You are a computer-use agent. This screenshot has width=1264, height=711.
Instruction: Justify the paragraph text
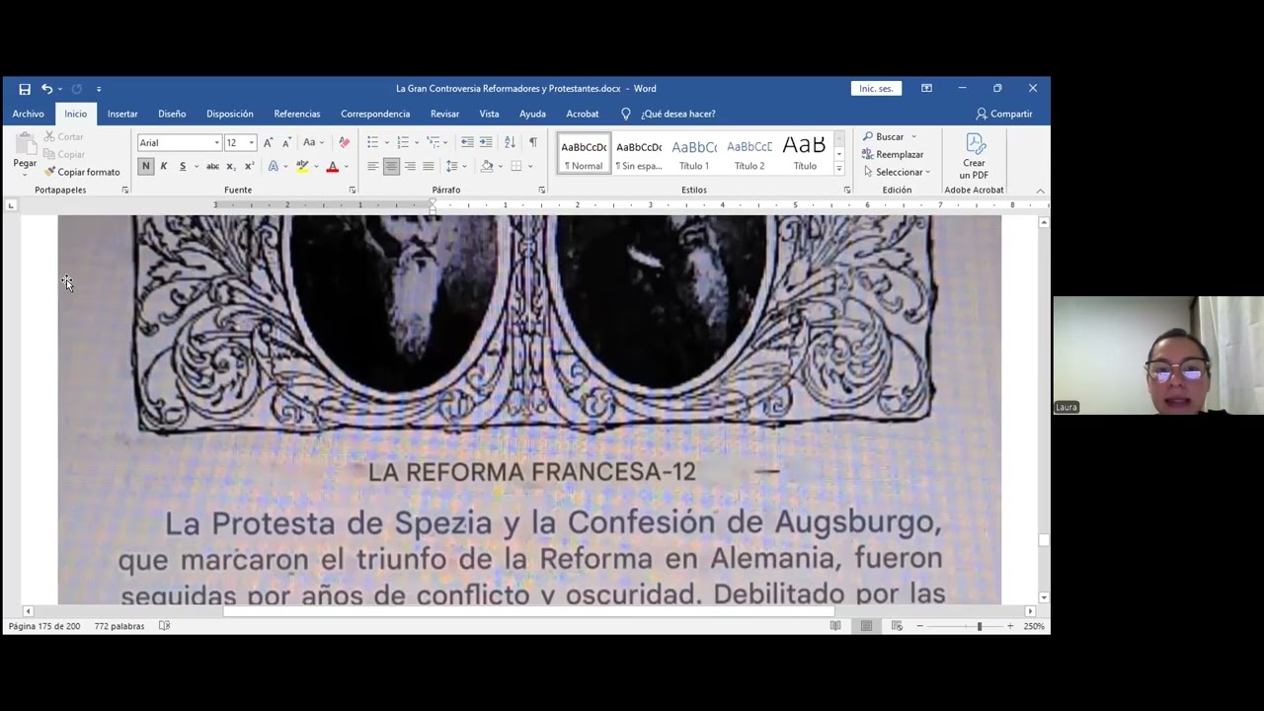click(x=429, y=166)
